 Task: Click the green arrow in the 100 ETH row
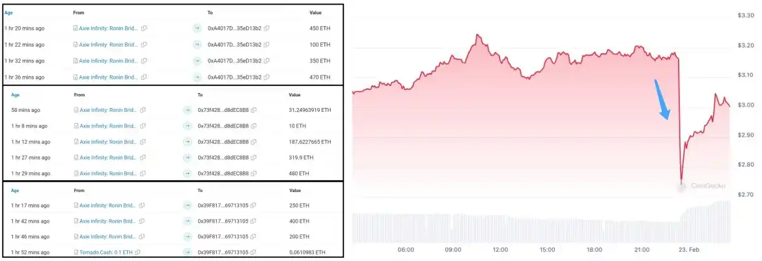pos(197,44)
